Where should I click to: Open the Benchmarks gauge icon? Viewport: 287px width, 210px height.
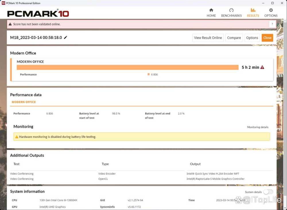[231, 10]
